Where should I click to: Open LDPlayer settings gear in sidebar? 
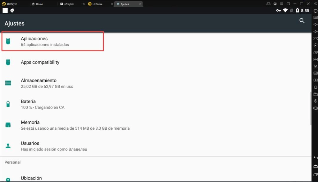tap(316, 11)
